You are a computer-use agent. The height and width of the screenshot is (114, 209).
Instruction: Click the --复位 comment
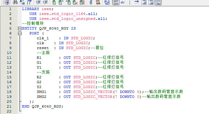coord(97,48)
